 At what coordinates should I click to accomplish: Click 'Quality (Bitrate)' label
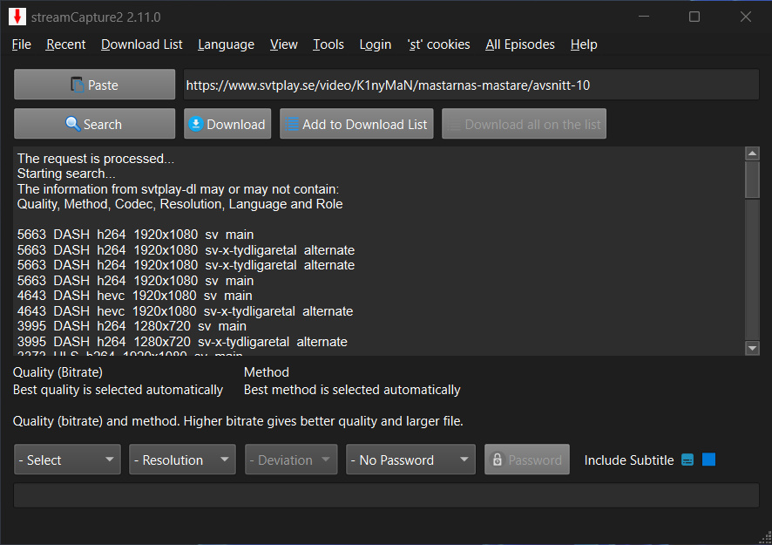(x=58, y=372)
